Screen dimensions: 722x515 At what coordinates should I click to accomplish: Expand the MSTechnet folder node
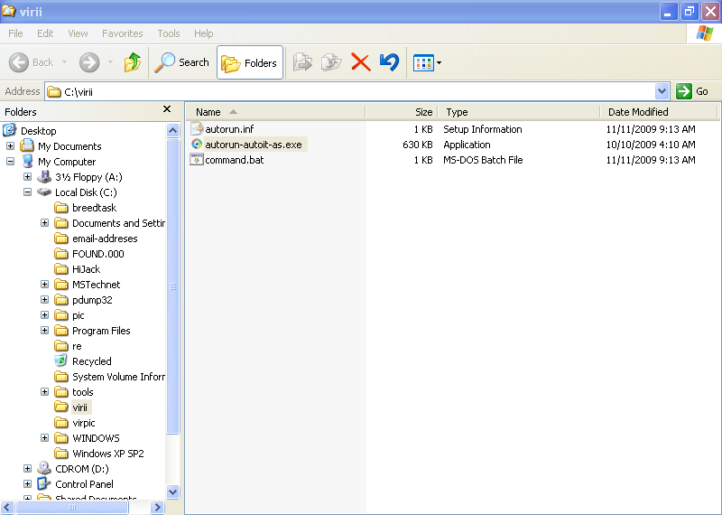coord(44,284)
